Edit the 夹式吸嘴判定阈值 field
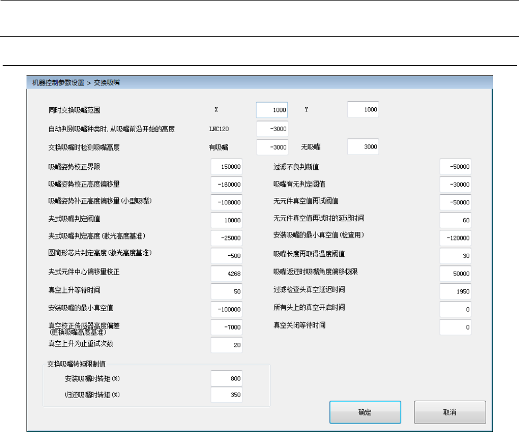519x432 pixels. point(226,220)
